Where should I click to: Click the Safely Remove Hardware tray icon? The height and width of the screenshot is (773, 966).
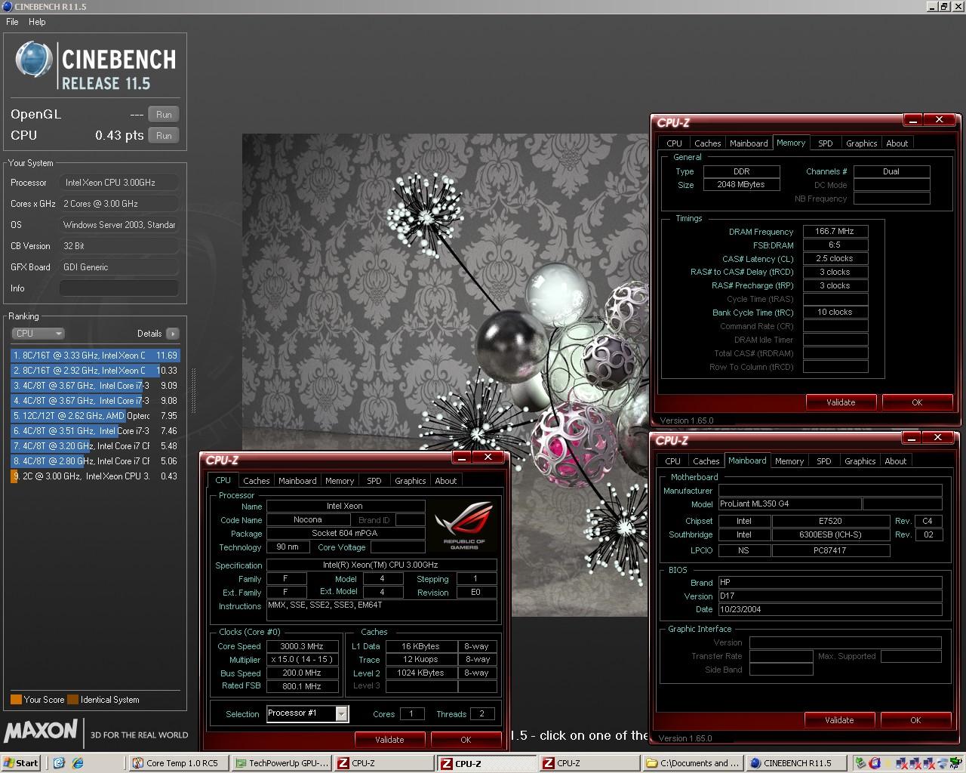(x=860, y=763)
